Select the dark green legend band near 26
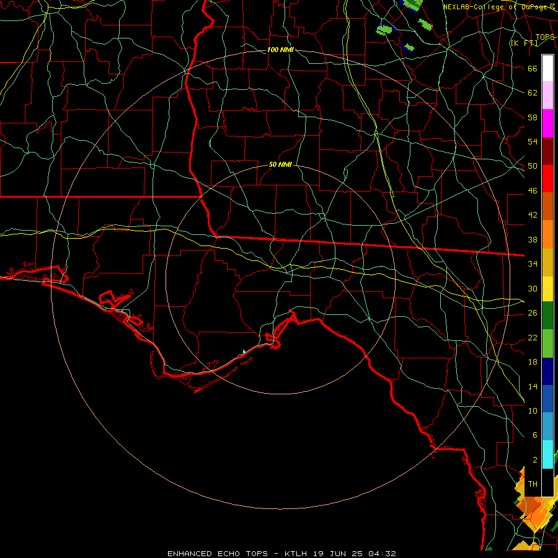Image resolution: width=558 pixels, height=558 pixels. (547, 316)
